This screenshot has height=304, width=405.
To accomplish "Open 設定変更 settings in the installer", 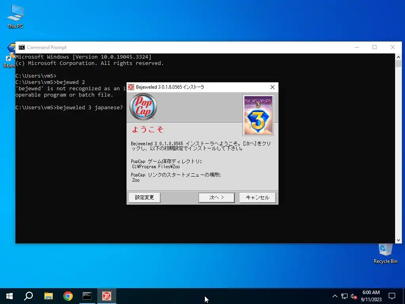I will click(144, 198).
